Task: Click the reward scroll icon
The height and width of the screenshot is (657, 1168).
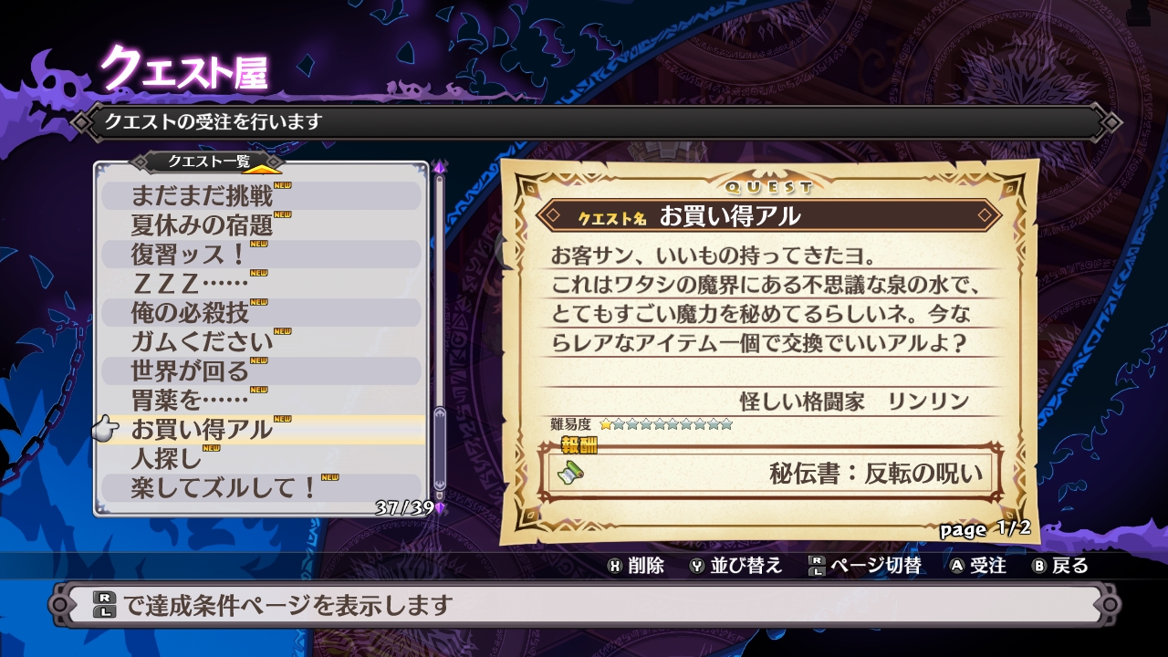Action: [571, 473]
